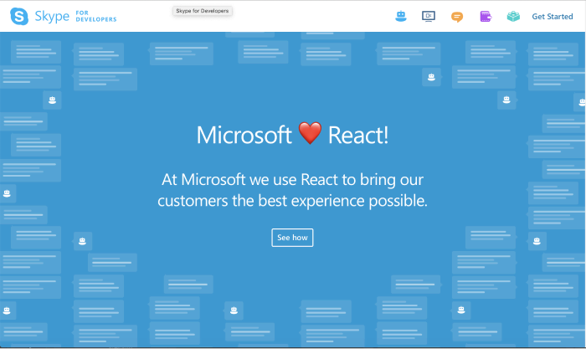Viewport: 586px width, 349px height.
Task: Click the See how button
Action: point(292,238)
